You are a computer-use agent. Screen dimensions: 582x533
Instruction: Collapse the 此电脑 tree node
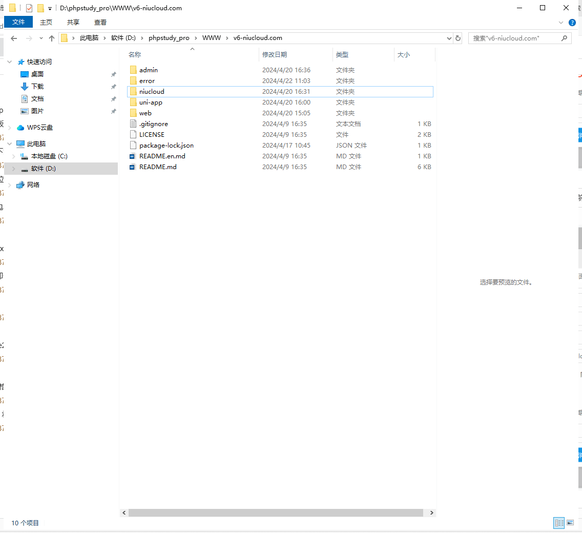tap(10, 143)
